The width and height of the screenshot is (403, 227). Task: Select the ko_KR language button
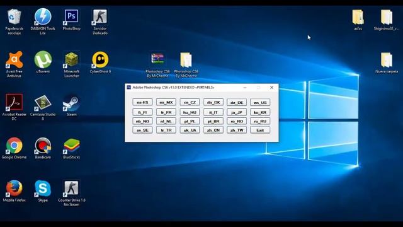260,112
